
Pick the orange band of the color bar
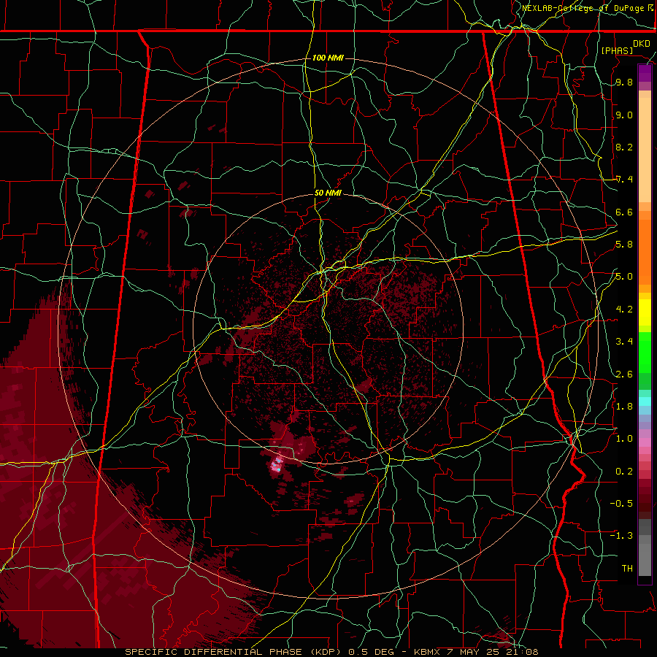point(645,251)
